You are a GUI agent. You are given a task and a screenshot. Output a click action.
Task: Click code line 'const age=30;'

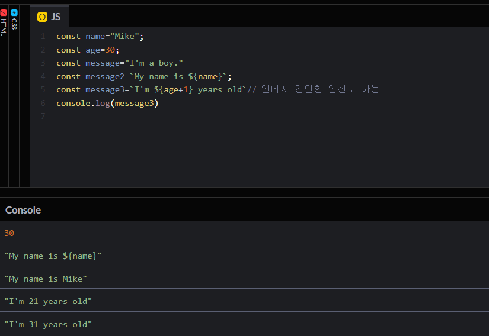[88, 50]
